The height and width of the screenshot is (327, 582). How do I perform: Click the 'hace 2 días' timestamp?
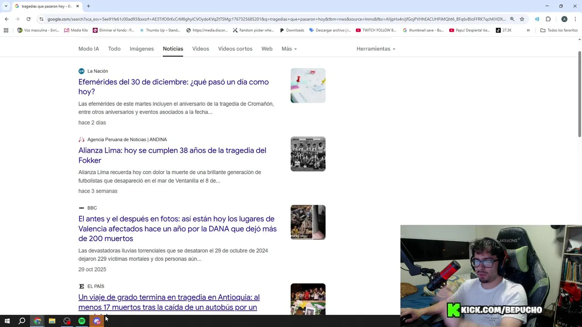tap(92, 123)
